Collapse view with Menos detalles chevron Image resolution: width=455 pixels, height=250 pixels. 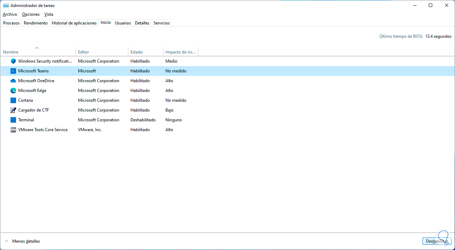coord(6,241)
